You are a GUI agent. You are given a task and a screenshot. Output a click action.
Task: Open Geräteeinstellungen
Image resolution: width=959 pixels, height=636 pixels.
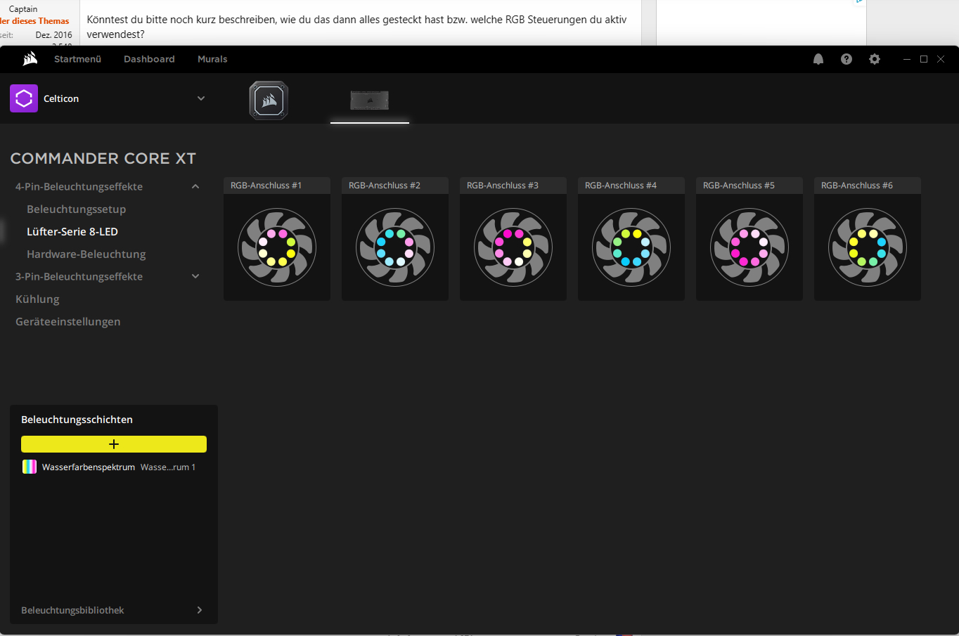pyautogui.click(x=68, y=321)
